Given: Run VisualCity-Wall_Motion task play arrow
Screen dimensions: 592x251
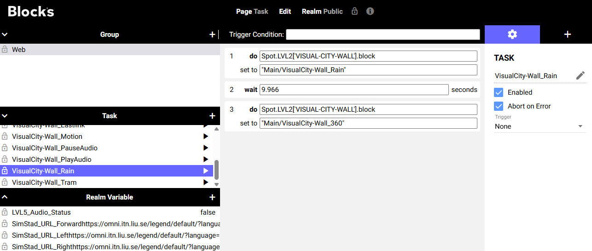Looking at the screenshot, I should point(206,137).
